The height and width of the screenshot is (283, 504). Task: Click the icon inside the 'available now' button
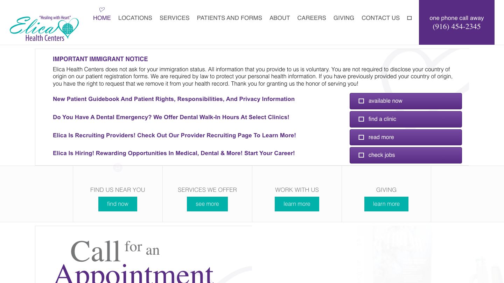[361, 101]
